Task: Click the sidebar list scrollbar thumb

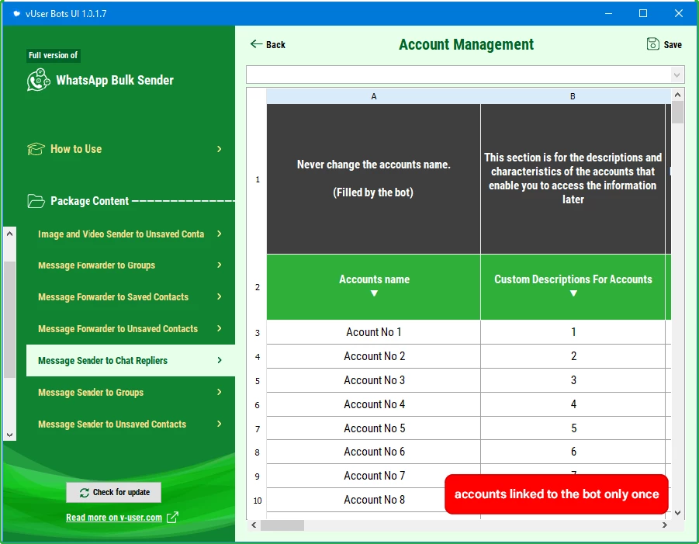Action: pyautogui.click(x=9, y=319)
